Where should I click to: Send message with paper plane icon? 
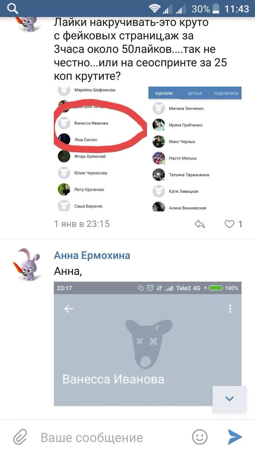[x=235, y=437]
